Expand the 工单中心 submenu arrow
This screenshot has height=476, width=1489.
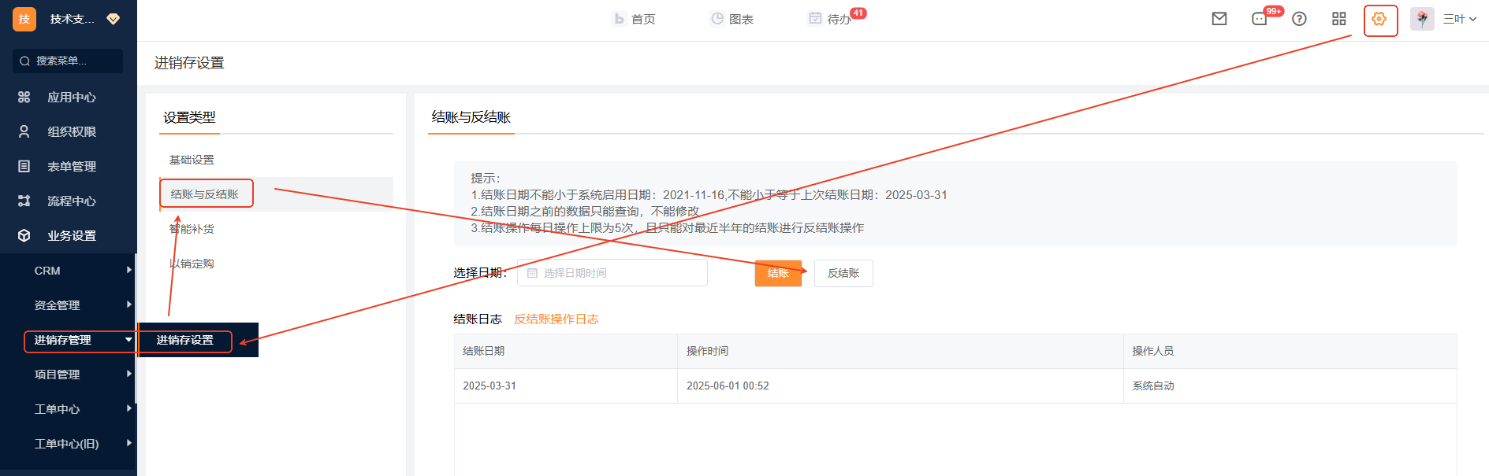pyautogui.click(x=128, y=408)
